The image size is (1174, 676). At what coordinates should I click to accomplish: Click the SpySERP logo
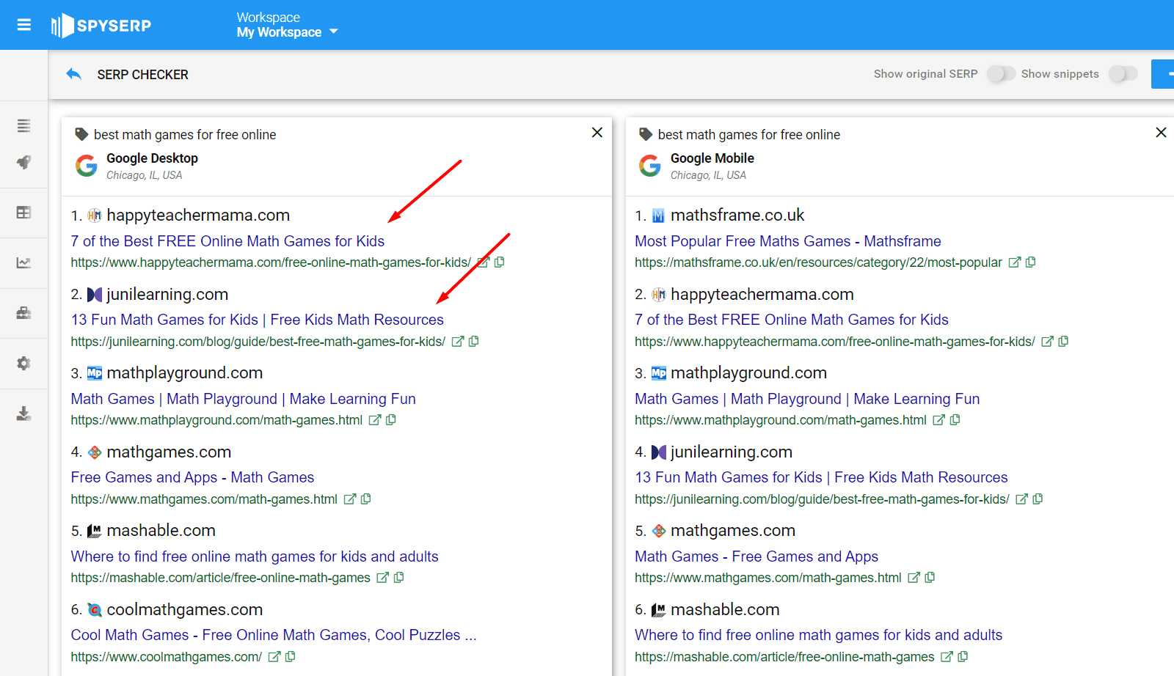pos(101,26)
